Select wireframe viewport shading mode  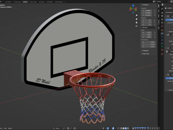pyautogui.click(x=121, y=128)
